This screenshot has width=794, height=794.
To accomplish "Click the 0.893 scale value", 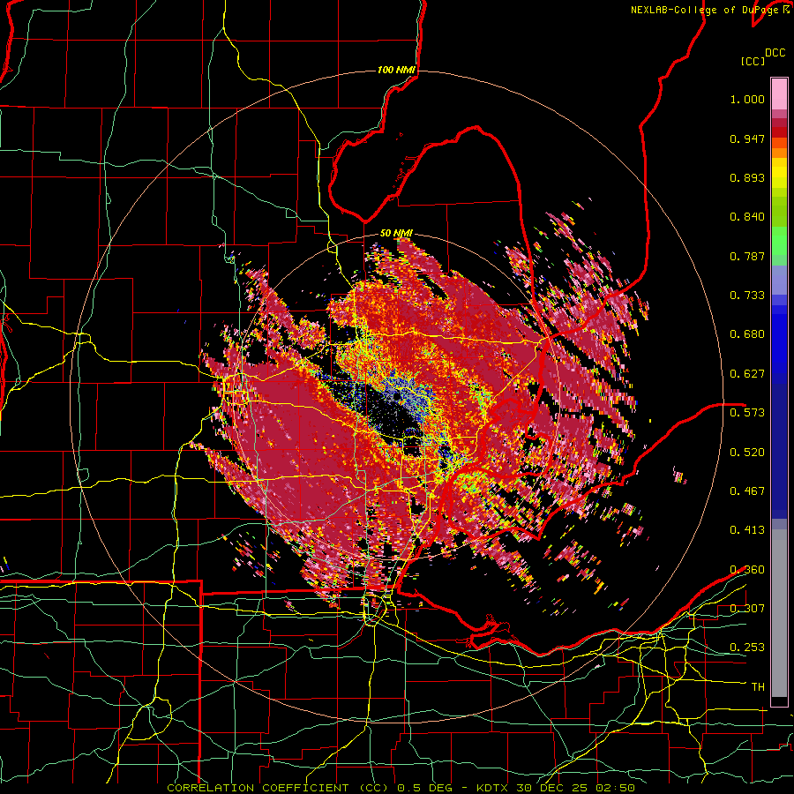I will click(x=747, y=177).
